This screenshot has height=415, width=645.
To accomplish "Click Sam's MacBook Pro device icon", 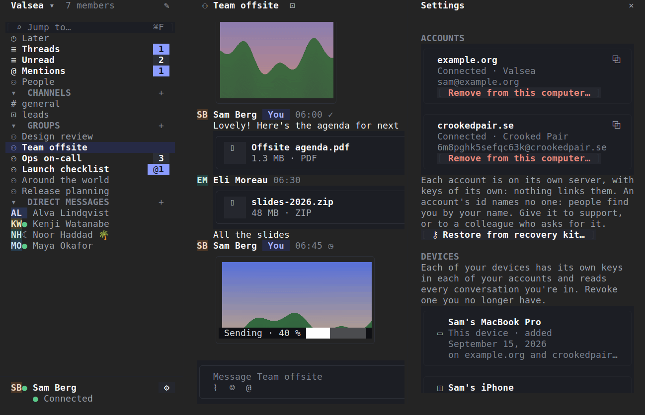I will coord(440,333).
